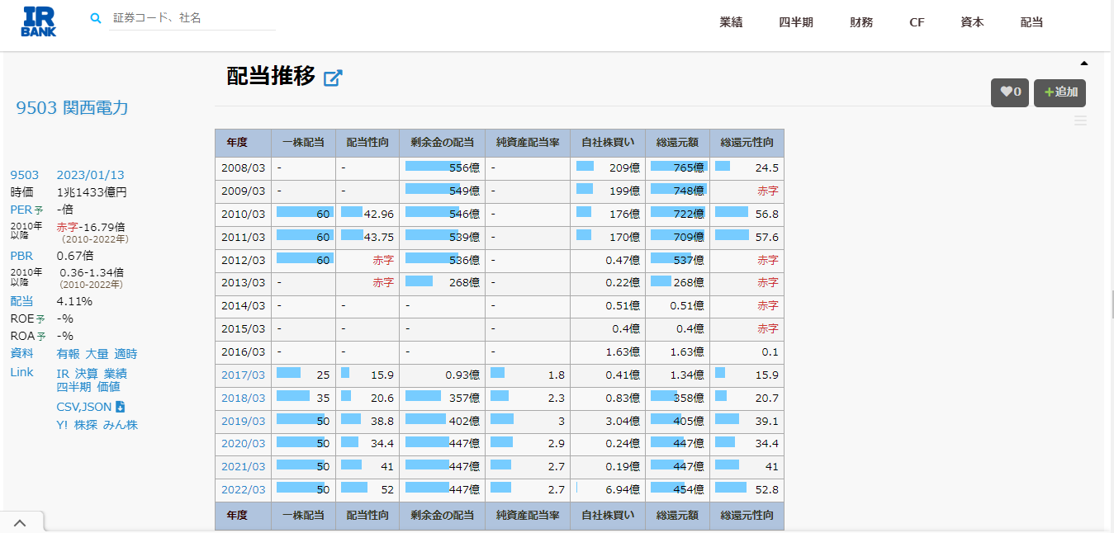
Task: Open external link icon beside 配当推移
Action: (x=333, y=78)
